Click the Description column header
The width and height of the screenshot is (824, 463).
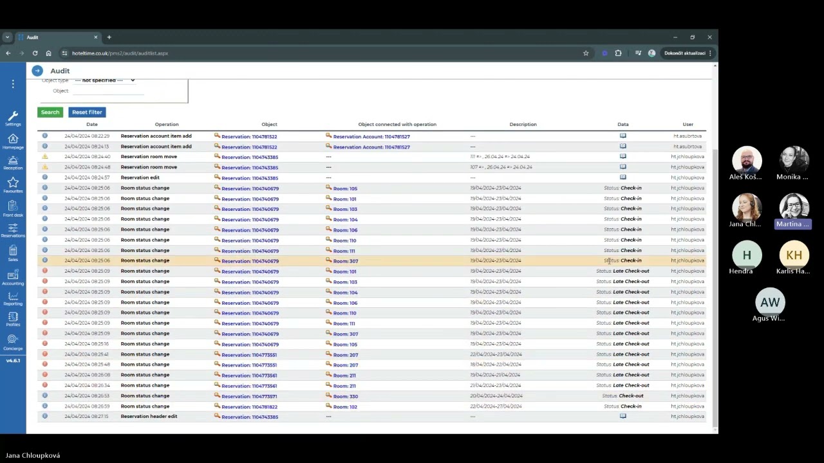(x=523, y=124)
